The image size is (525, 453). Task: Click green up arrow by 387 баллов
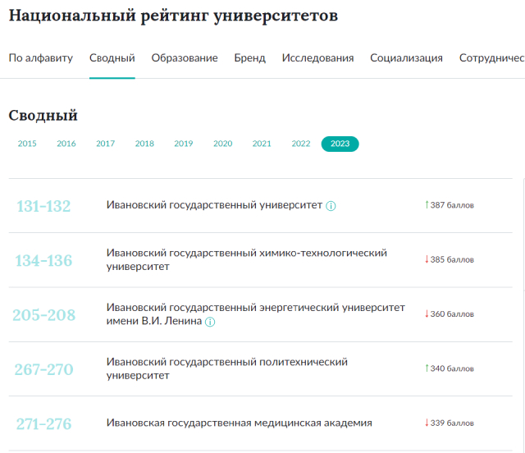(x=427, y=204)
